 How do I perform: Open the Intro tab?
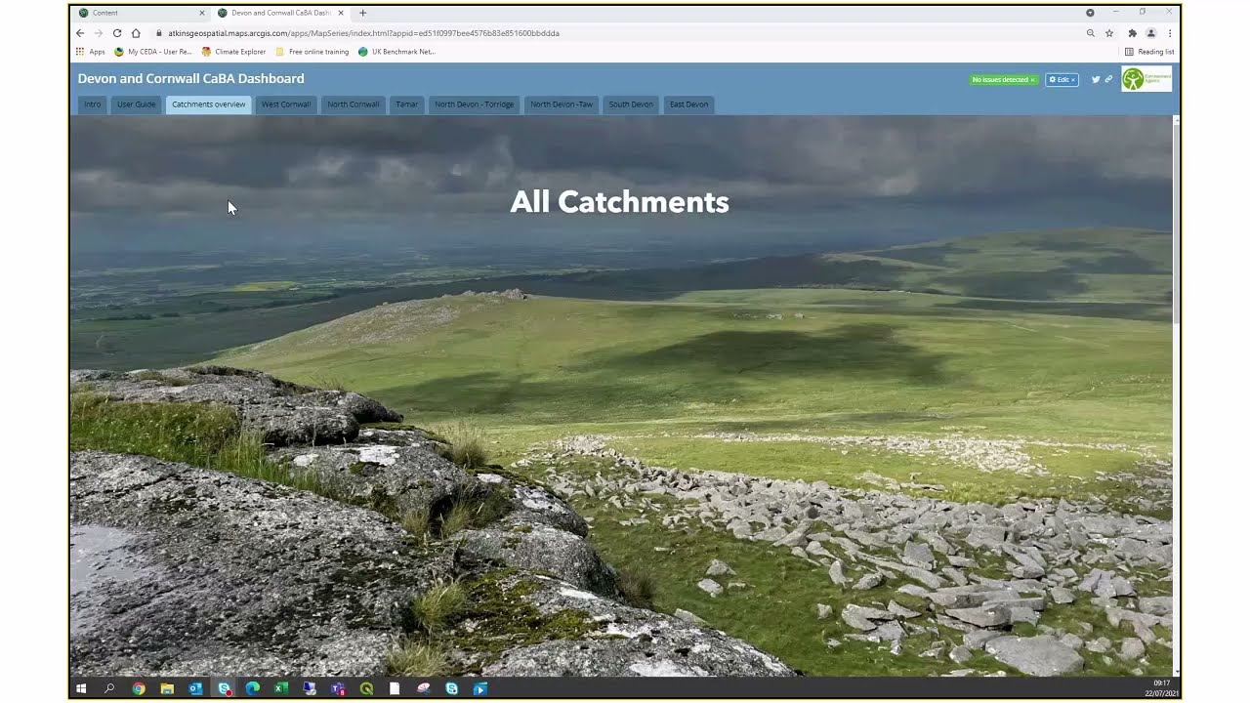92,104
